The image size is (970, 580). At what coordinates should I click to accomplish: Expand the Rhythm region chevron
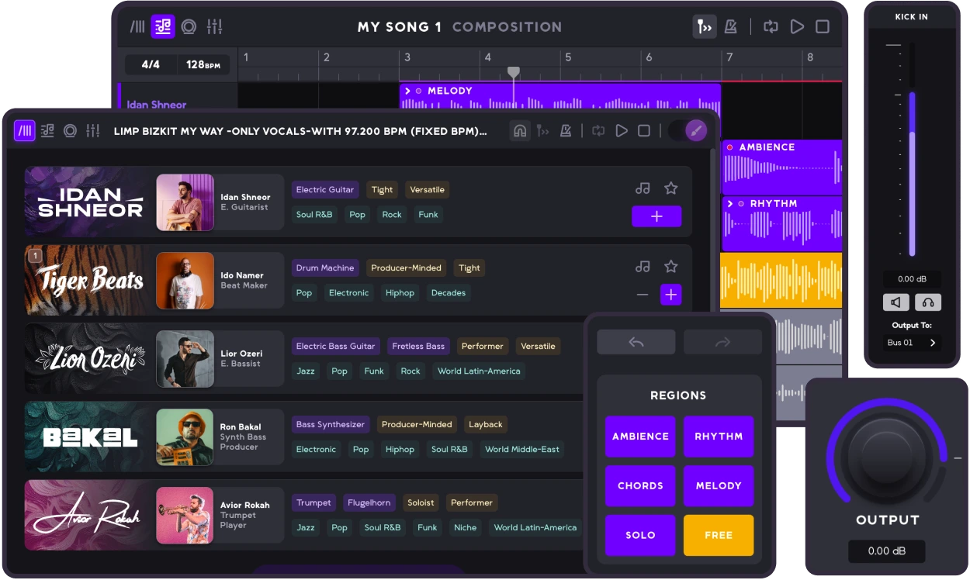pyautogui.click(x=730, y=204)
